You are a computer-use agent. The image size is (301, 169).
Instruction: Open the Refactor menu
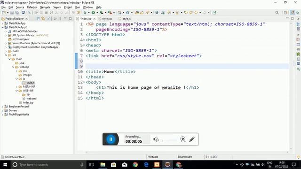pyautogui.click(x=32, y=8)
